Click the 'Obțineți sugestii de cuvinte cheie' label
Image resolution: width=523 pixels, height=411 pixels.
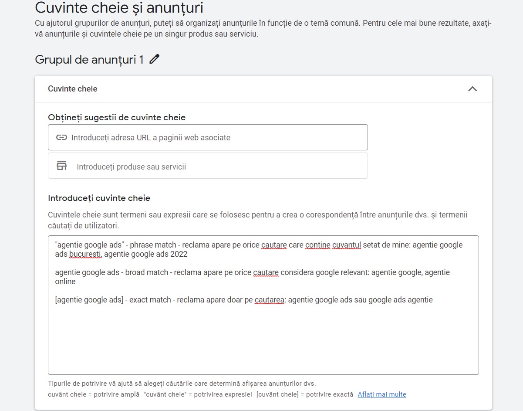117,117
